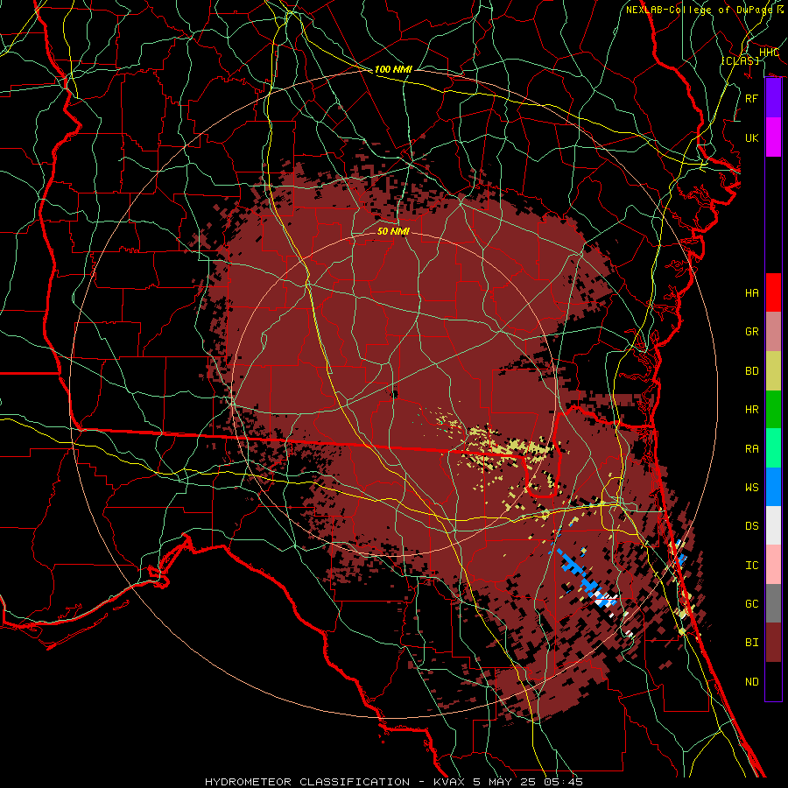Click the "WS" legend label

(752, 487)
